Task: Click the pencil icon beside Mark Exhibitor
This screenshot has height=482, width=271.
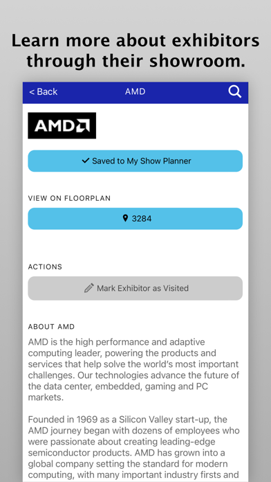Action: pyautogui.click(x=89, y=288)
